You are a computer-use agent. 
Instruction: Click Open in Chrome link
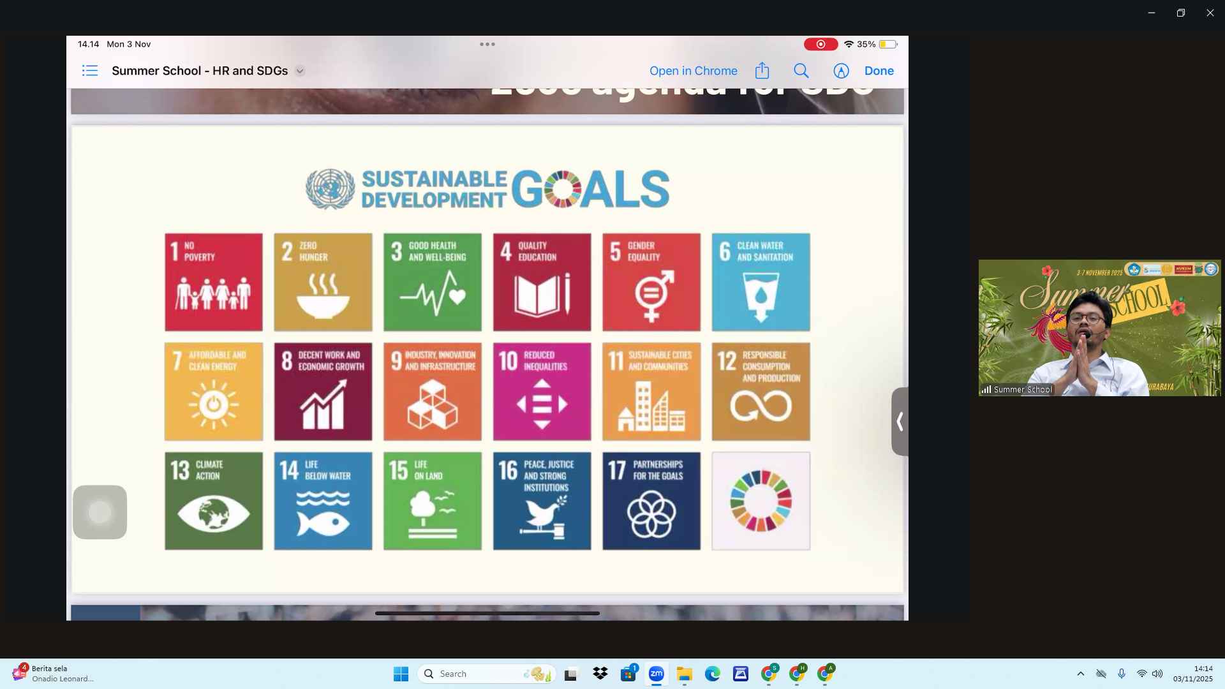(x=693, y=71)
